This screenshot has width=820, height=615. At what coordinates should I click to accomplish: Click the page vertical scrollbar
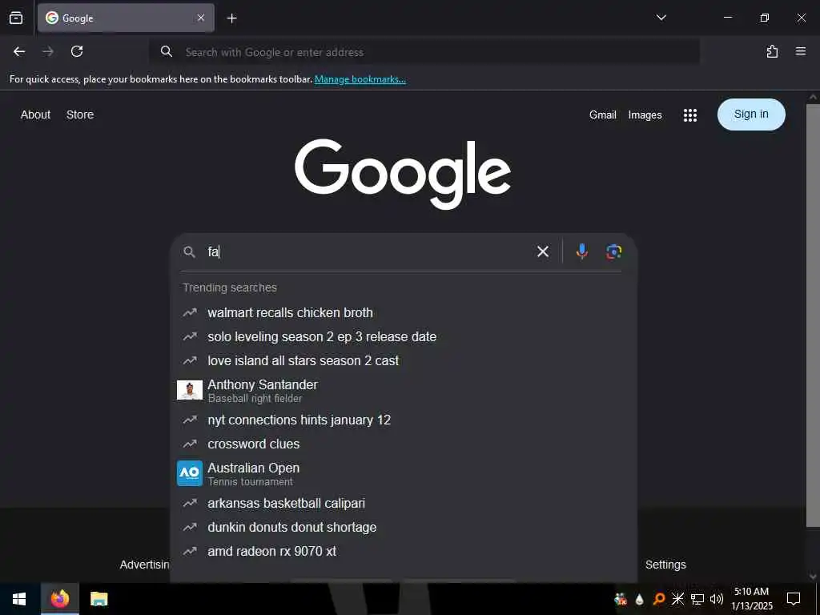click(x=813, y=316)
